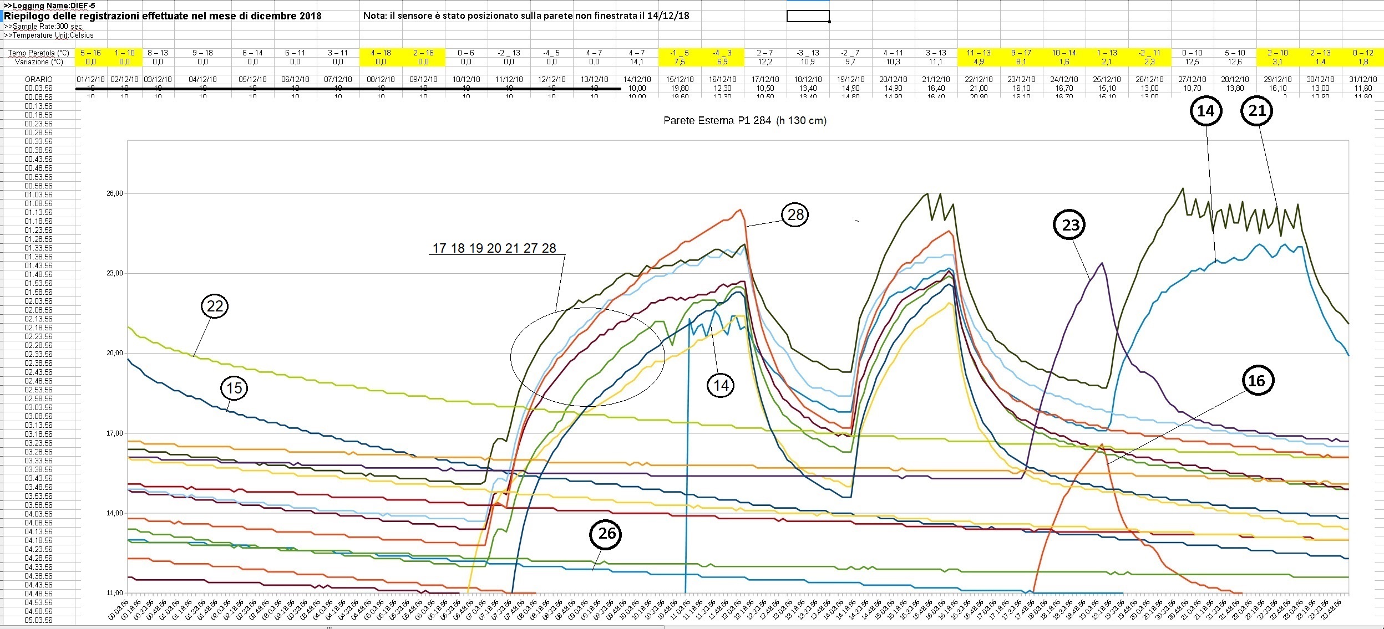The width and height of the screenshot is (1384, 629).
Task: Select the circled callout number 15
Action: [234, 387]
